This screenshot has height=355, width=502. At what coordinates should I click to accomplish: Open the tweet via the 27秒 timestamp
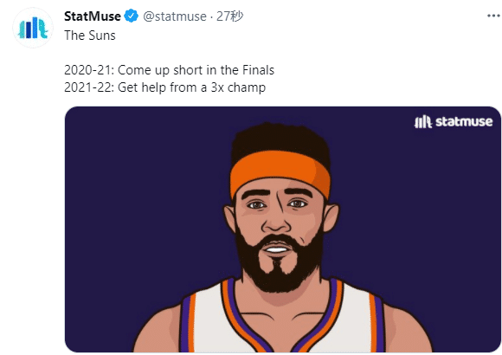229,16
